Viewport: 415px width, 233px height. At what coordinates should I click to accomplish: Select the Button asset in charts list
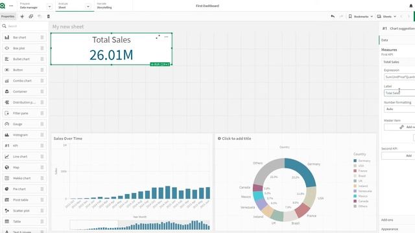click(x=24, y=70)
